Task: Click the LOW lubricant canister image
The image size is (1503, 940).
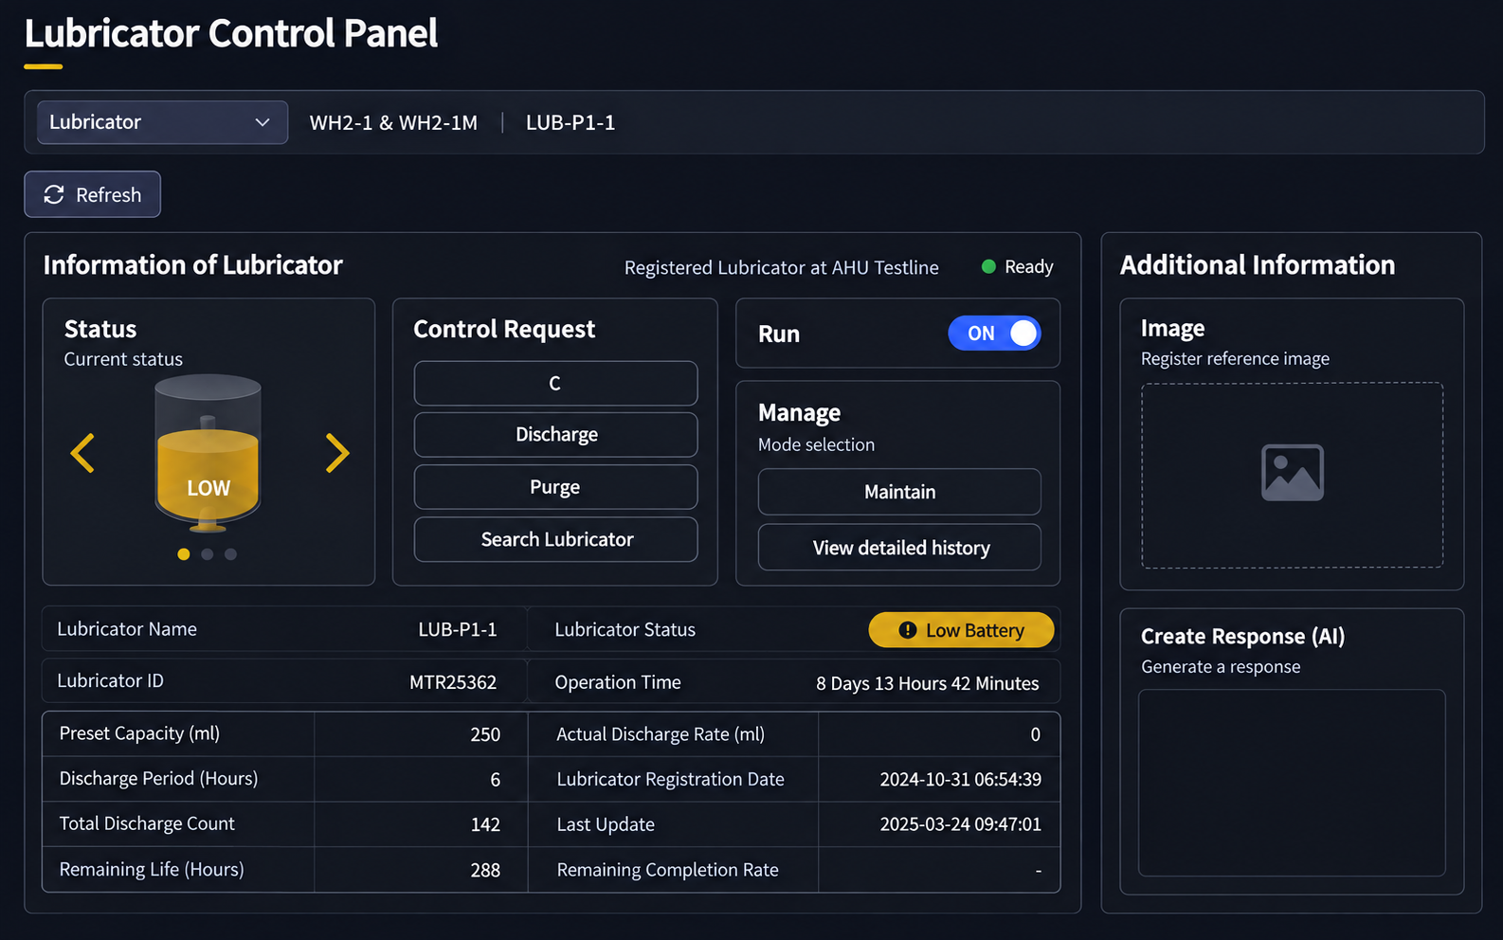Action: (208, 453)
